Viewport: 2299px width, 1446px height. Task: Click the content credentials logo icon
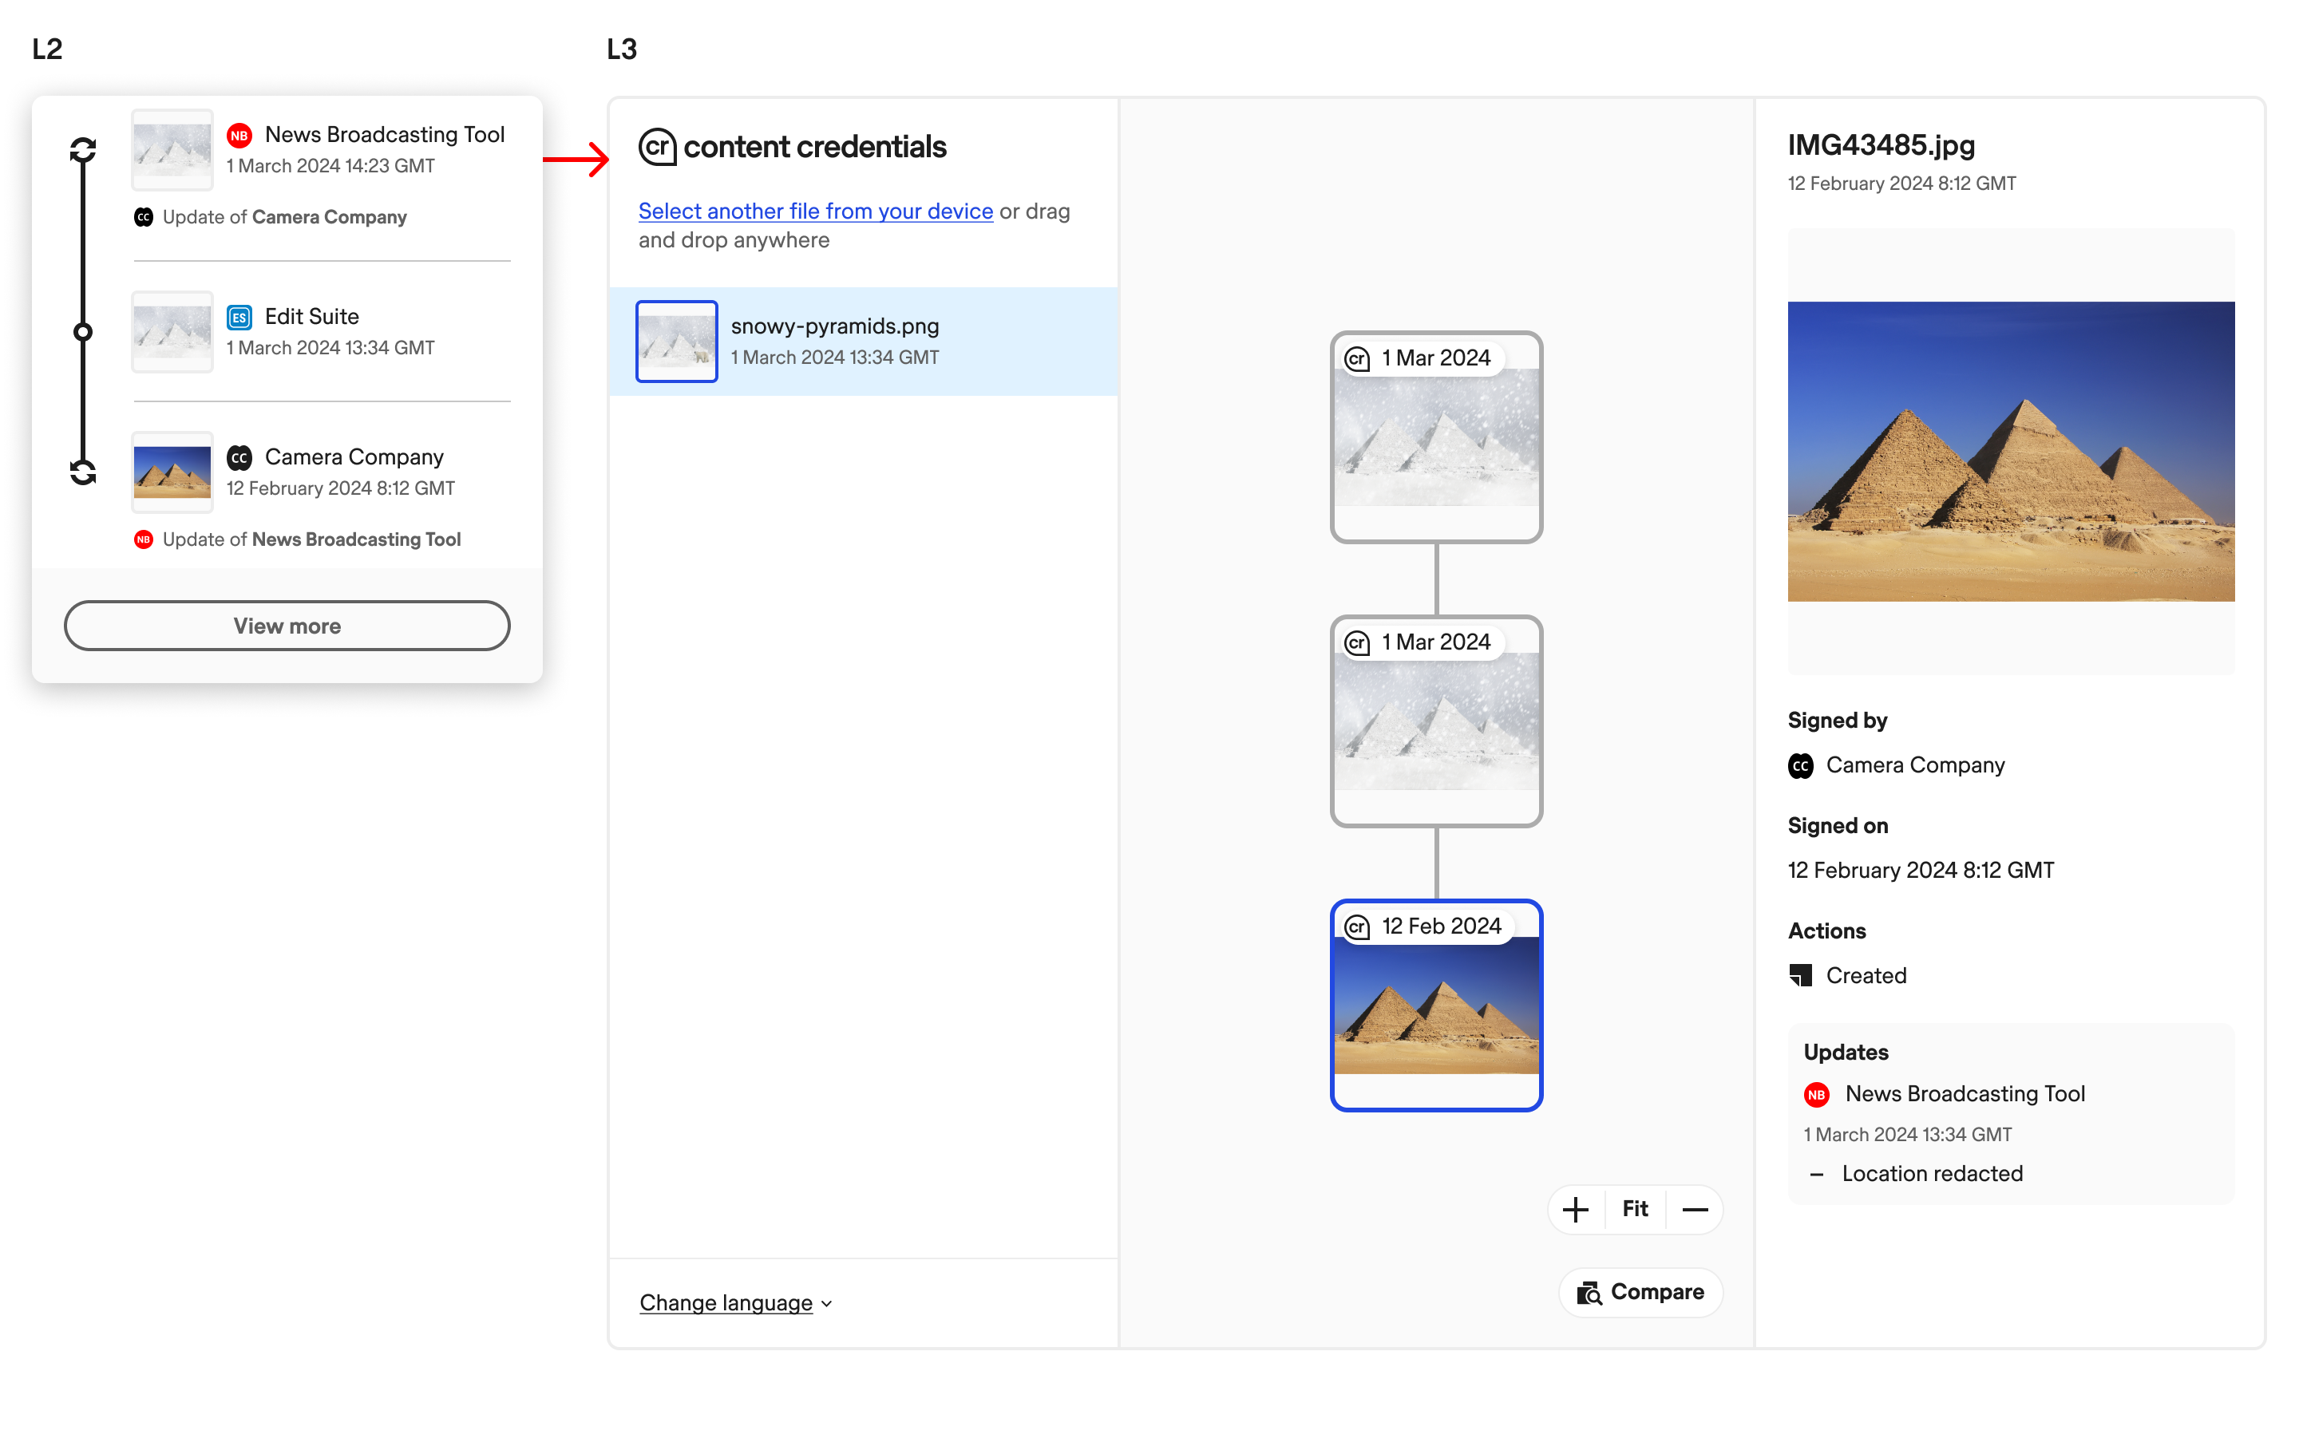(x=657, y=147)
